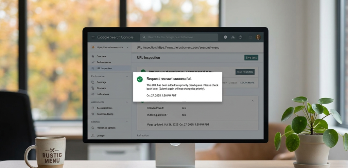Screen dimensions: 348x168
Task: Click the URL Inspection page heading
Action: click(149, 58)
